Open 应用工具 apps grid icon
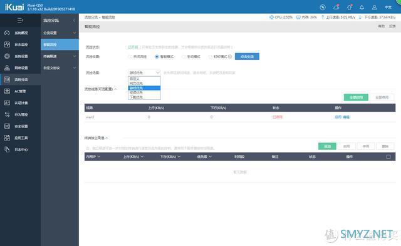Image resolution: width=401 pixels, height=246 pixels. (7, 138)
